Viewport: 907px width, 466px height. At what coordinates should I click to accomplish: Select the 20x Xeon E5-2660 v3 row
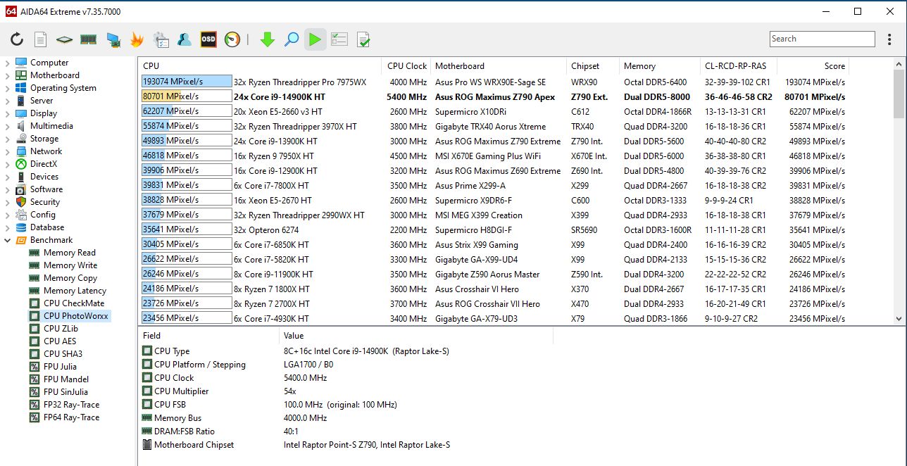pyautogui.click(x=494, y=111)
